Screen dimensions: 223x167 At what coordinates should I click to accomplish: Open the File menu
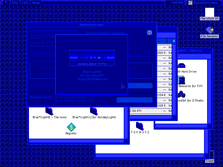tap(15, 3)
